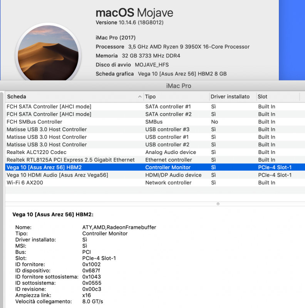Click the iMac Pro window title
This screenshot has height=308, width=305.
[179, 86]
